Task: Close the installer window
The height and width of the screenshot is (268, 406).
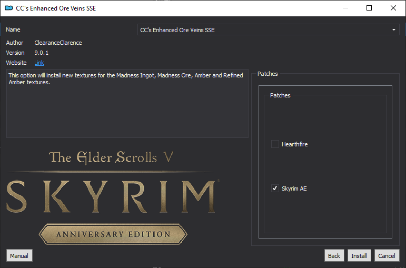Action: [x=393, y=8]
